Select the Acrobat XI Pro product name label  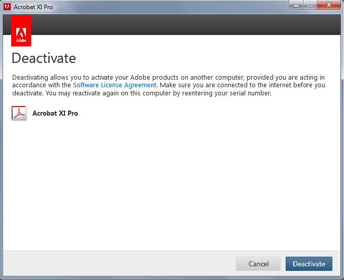point(55,113)
